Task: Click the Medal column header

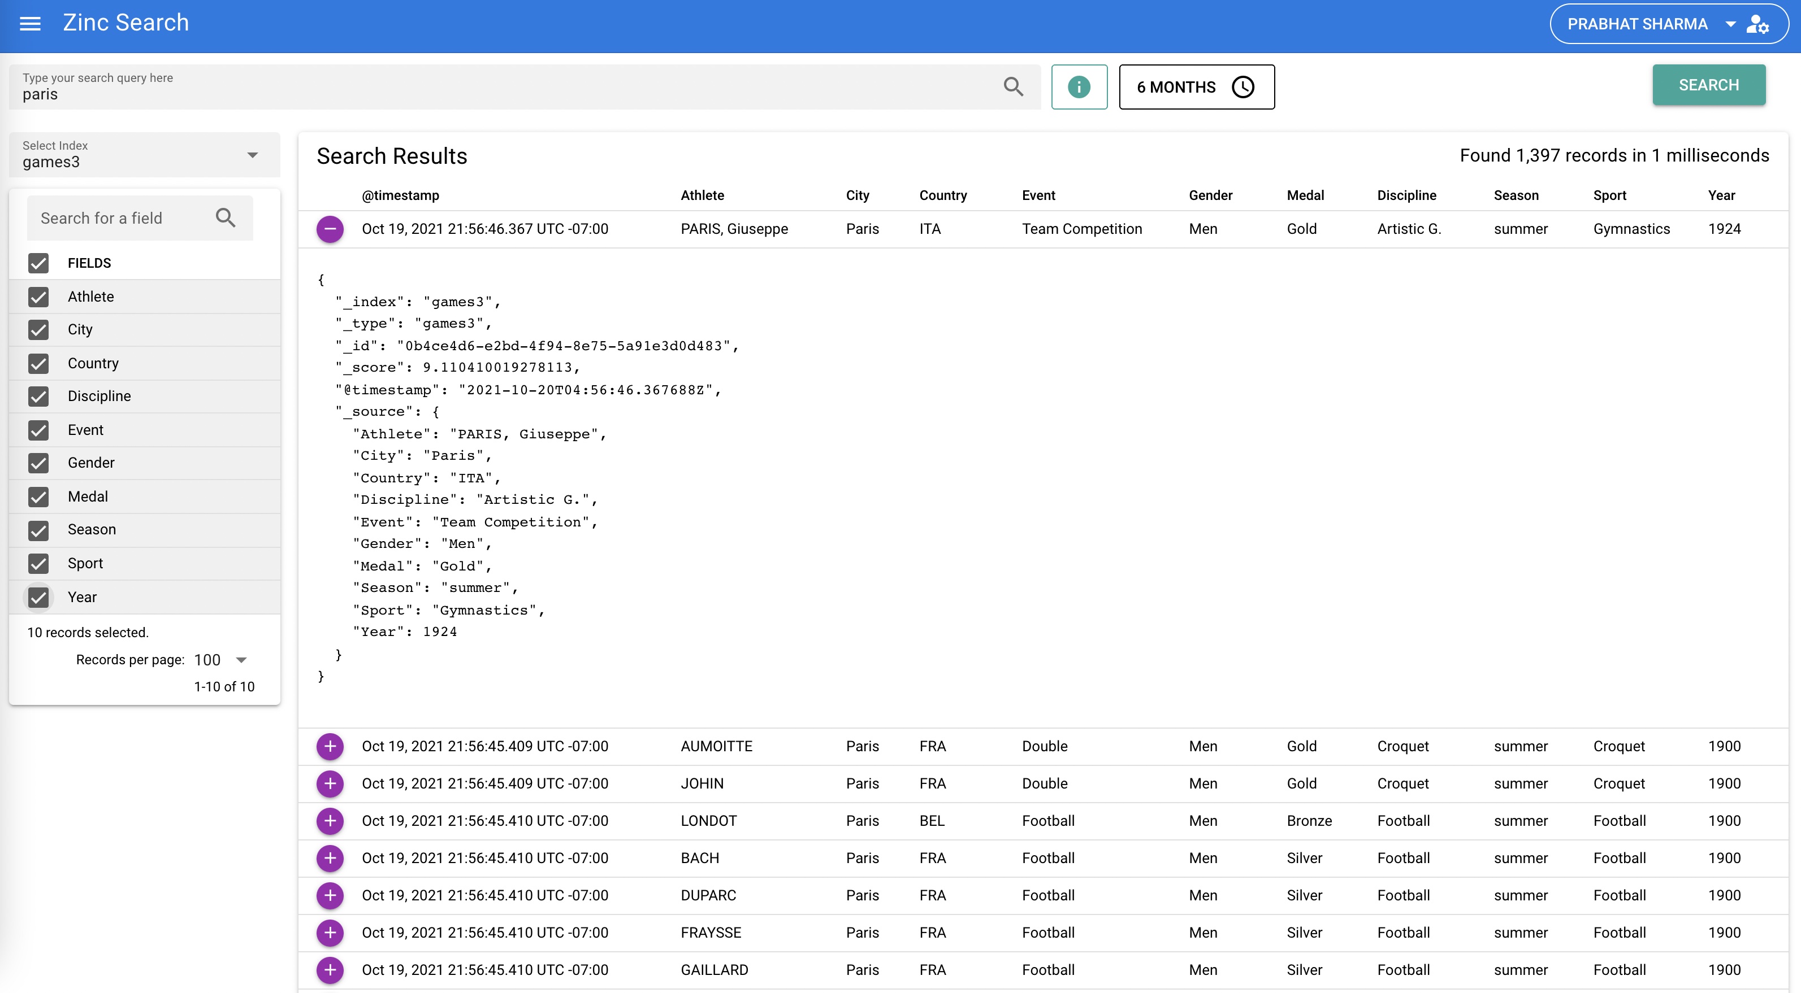Action: coord(1305,195)
